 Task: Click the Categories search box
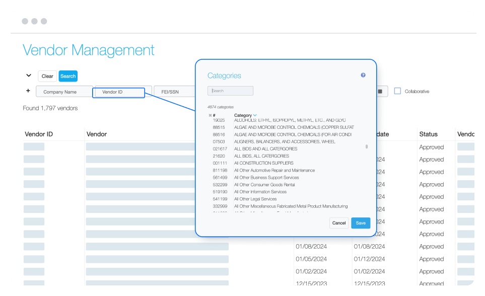[230, 91]
